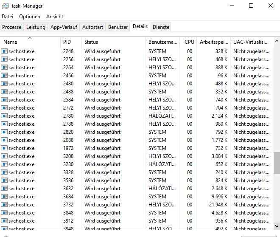Click svchost.exe icon for PID 3848
The image size is (280, 237).
tap(4, 213)
